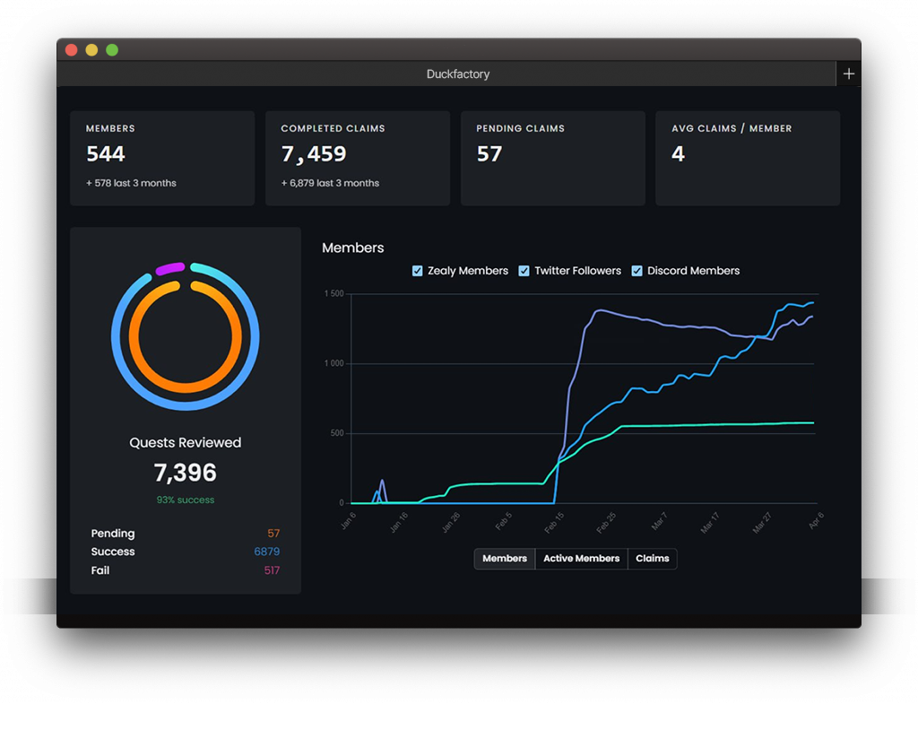Viewport: 918px width, 739px height.
Task: Switch to the Active Members tab
Action: tap(581, 559)
